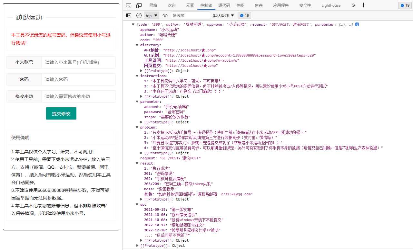Click inside the 筛选器 filter box

(190, 15)
